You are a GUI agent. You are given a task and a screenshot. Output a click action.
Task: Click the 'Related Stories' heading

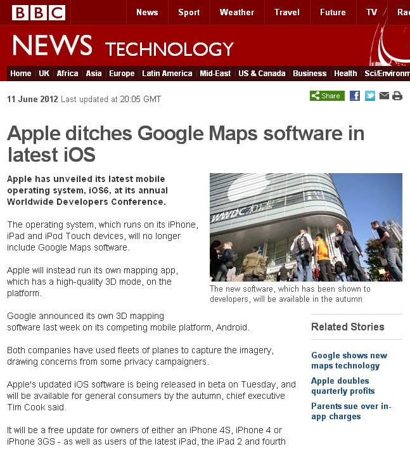tap(348, 327)
